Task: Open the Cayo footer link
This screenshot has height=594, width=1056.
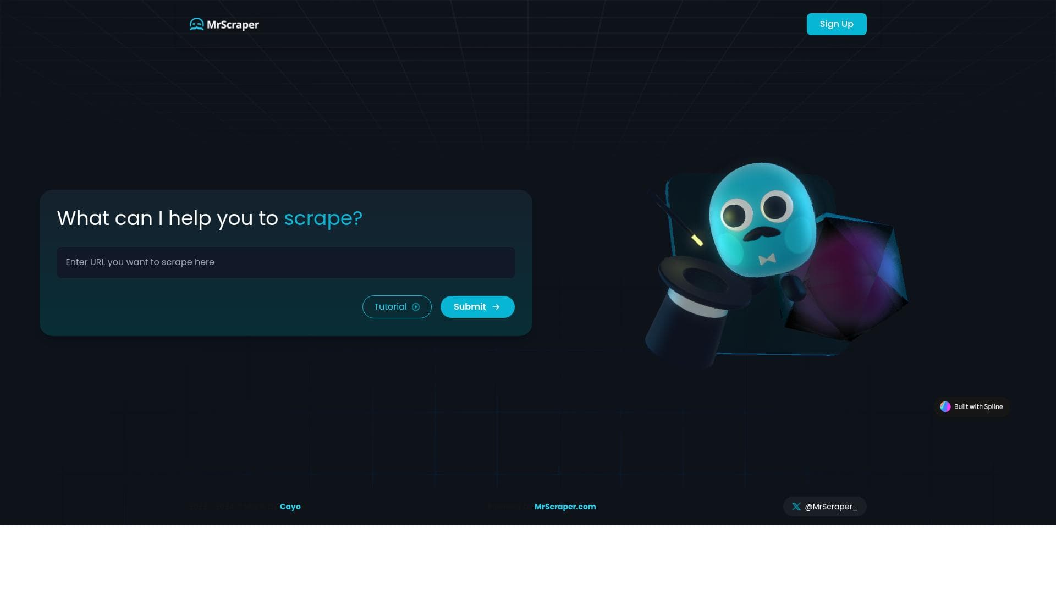Action: pyautogui.click(x=290, y=507)
